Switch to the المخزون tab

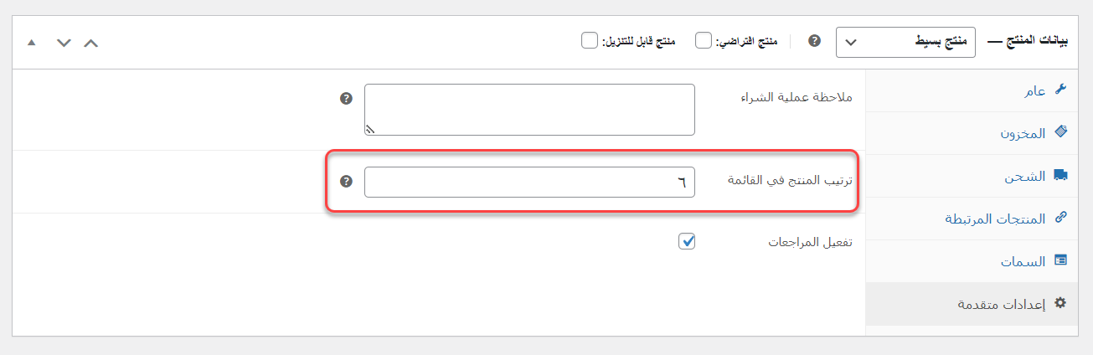pyautogui.click(x=1023, y=133)
